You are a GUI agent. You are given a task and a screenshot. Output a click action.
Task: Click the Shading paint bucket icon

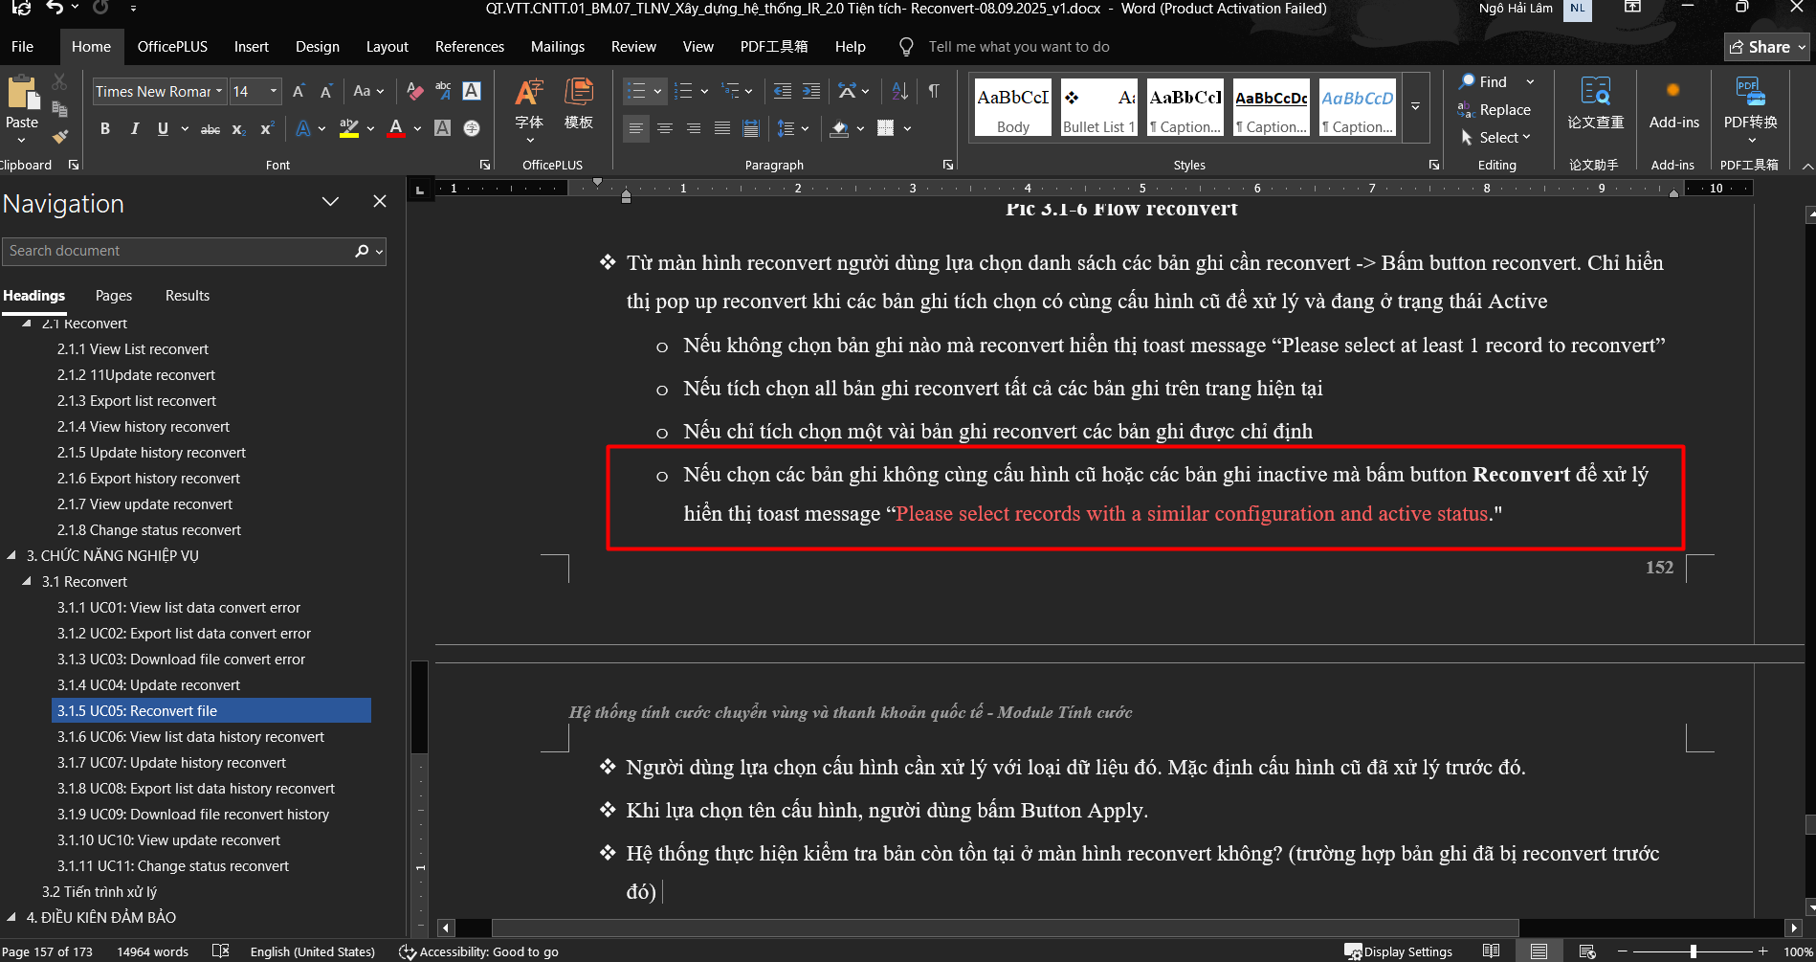839,129
